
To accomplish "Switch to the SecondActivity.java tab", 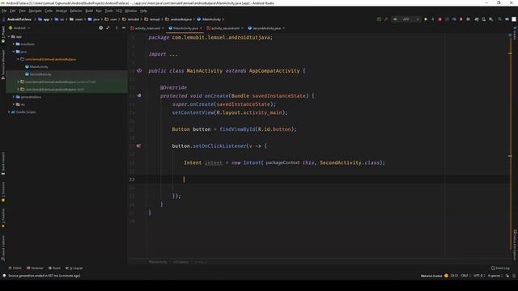I will (266, 28).
